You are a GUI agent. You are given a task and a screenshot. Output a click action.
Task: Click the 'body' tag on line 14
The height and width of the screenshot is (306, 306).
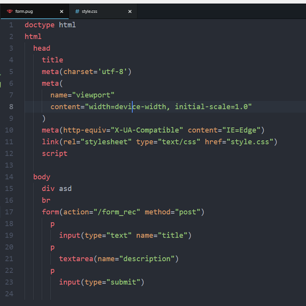point(42,177)
